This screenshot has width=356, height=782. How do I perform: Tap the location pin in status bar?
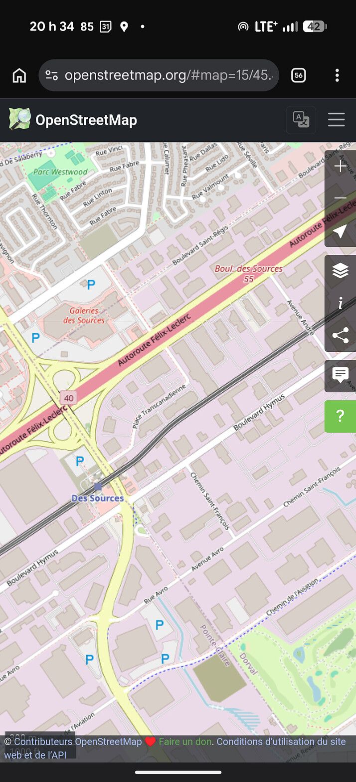pos(124,27)
